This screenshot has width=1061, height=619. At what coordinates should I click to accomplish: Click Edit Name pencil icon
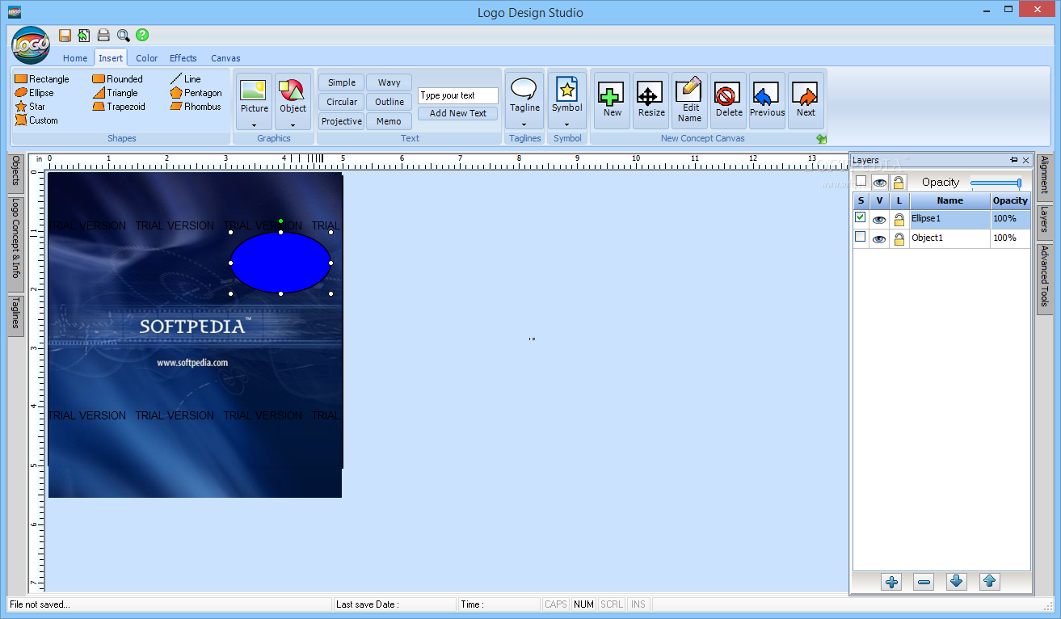(x=689, y=101)
